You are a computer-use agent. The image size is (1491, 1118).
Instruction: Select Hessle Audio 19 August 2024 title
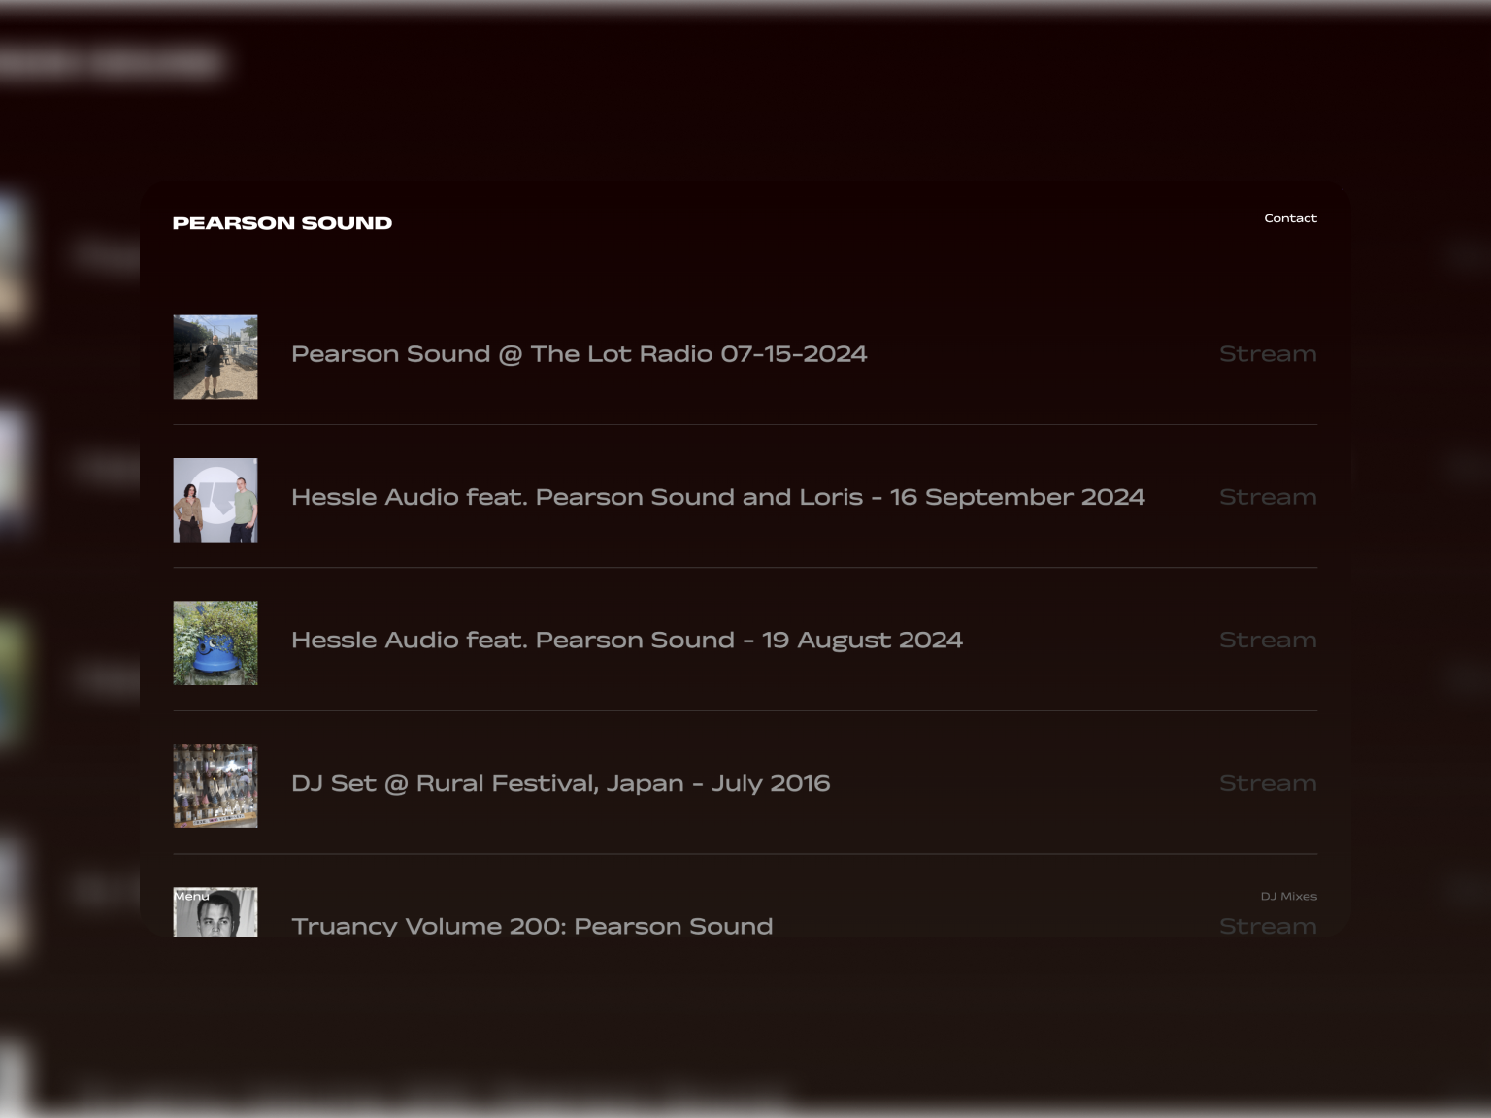(x=627, y=641)
